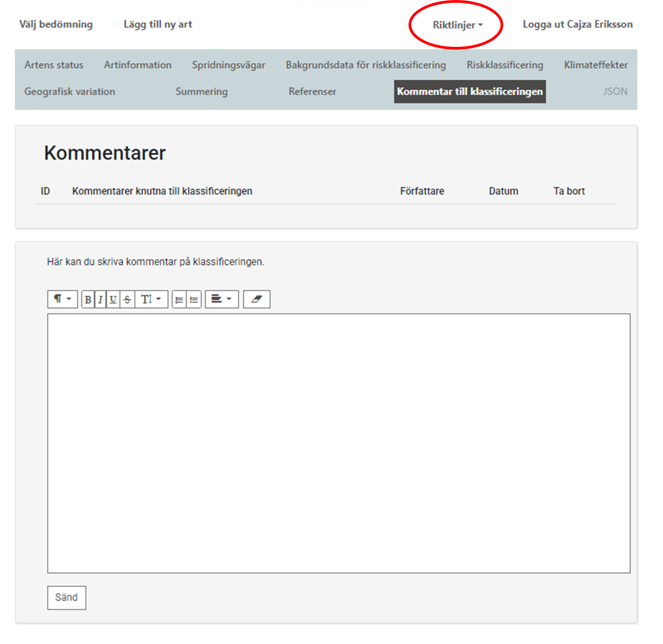The height and width of the screenshot is (644, 663).
Task: Open Bakgrundsdata för riskklassificering tab
Action: [x=366, y=65]
